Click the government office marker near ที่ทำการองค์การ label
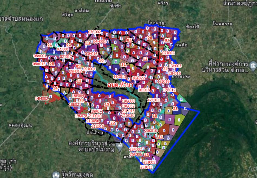257x178 pixels. point(253,65)
